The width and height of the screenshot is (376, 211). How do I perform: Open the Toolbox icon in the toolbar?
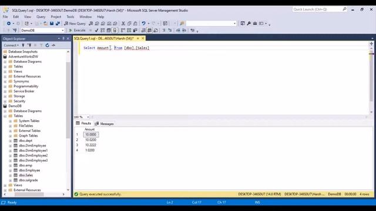[x=255, y=23]
